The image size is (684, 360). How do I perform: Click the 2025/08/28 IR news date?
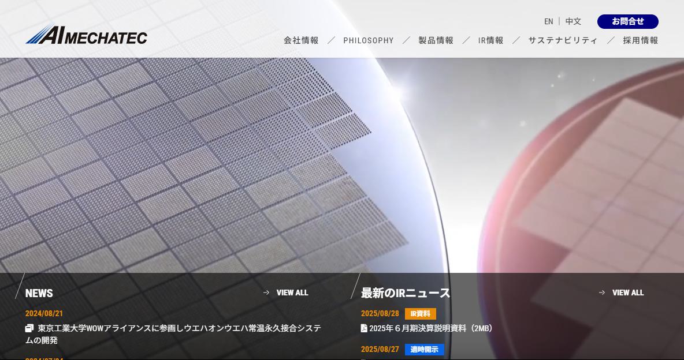tap(380, 313)
